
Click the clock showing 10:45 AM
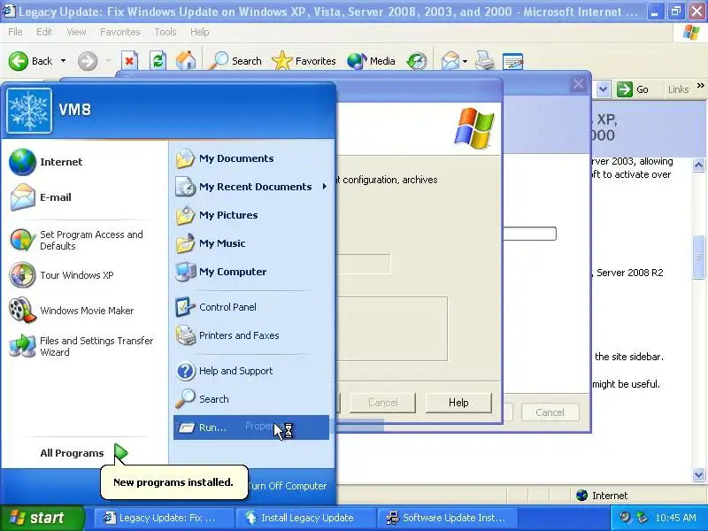pyautogui.click(x=675, y=518)
